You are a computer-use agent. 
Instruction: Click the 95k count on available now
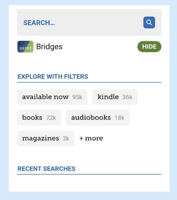pyautogui.click(x=77, y=97)
